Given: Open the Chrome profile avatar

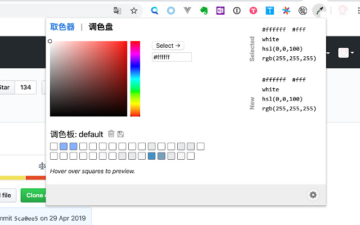Looking at the screenshot, I should pos(343,11).
